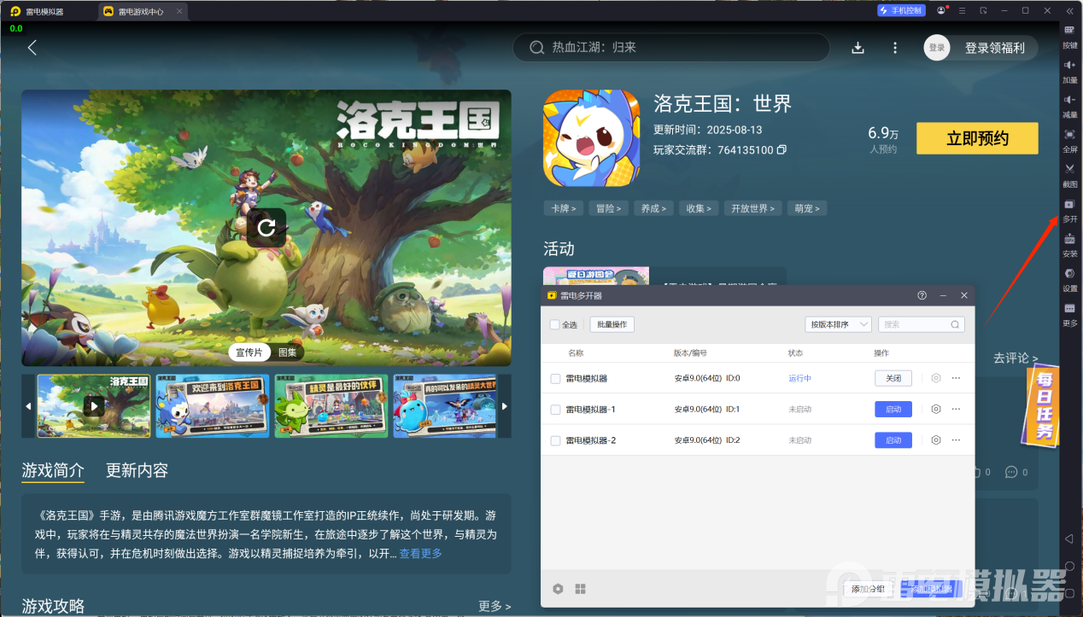Open the 按版本排序 sort dropdown
The height and width of the screenshot is (617, 1083).
pyautogui.click(x=838, y=325)
